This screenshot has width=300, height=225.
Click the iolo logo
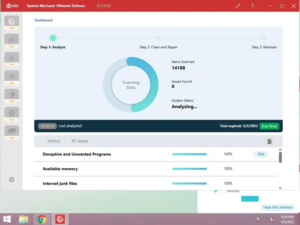[12, 6]
